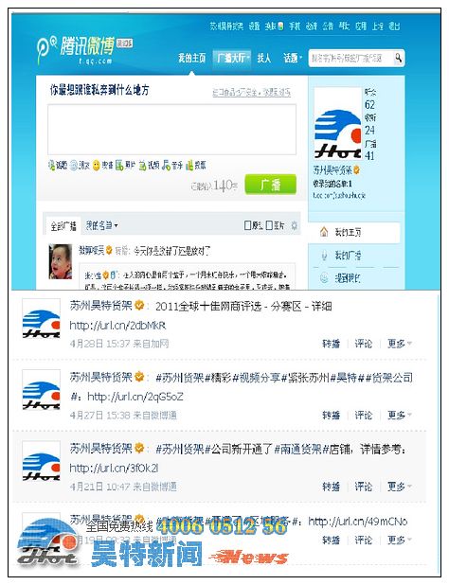
Task: Click the Tencent Weibo logo
Action: click(x=84, y=49)
